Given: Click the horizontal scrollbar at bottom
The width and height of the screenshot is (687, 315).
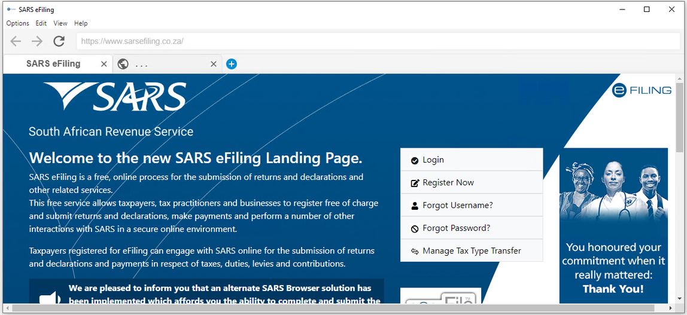Looking at the screenshot, I should coord(333,308).
